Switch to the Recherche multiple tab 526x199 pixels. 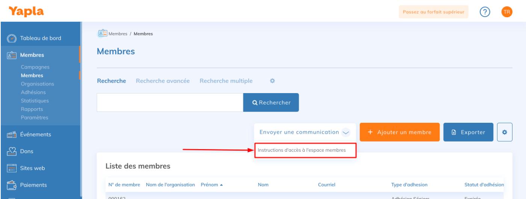pyautogui.click(x=226, y=81)
